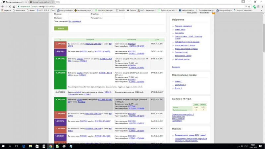Open a new tab with the blank tab button
Image resolution: width=265 pixels, height=149 pixels.
pyautogui.click(x=58, y=2)
